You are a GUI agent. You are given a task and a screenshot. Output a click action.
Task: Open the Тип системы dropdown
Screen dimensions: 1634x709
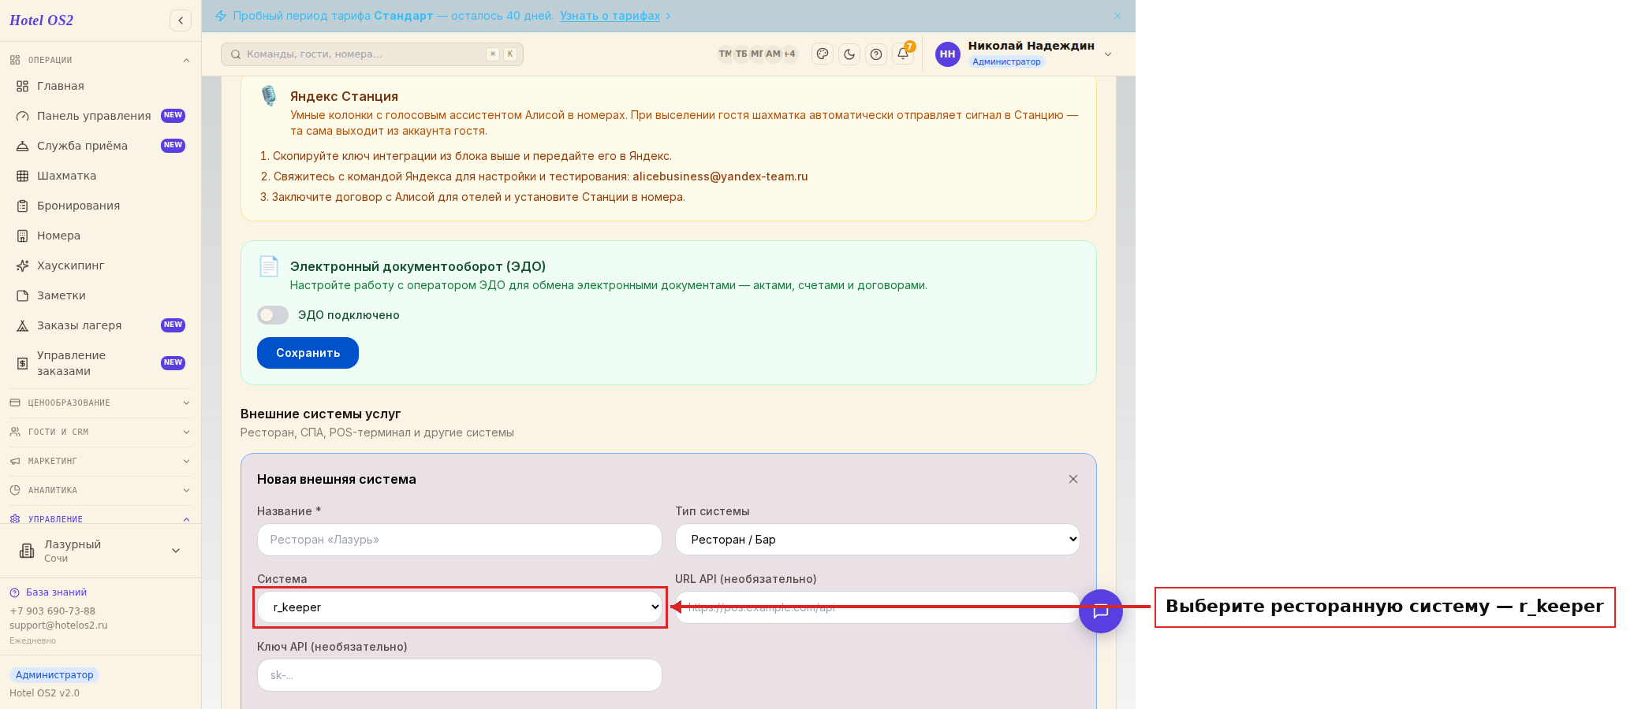click(x=877, y=540)
